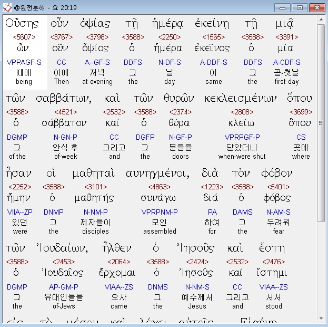Click morphology code CS

click(x=301, y=137)
